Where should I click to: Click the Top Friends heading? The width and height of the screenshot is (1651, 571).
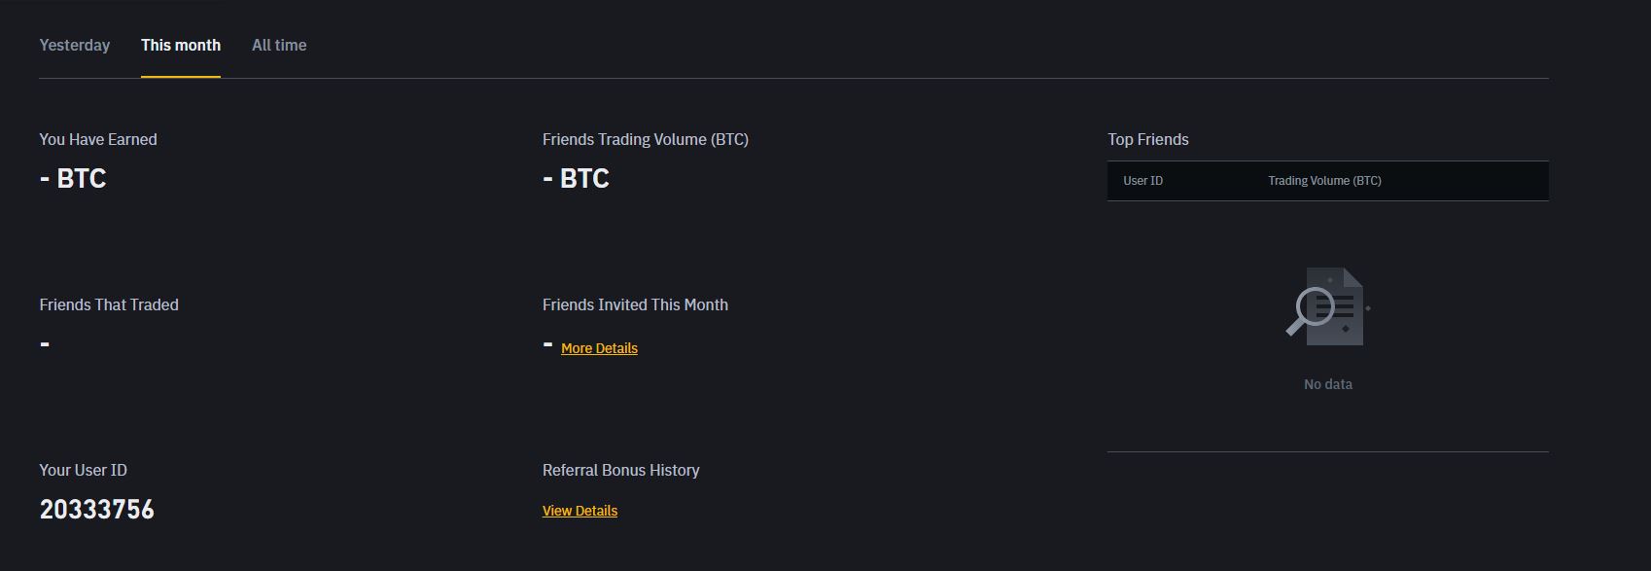(1147, 139)
